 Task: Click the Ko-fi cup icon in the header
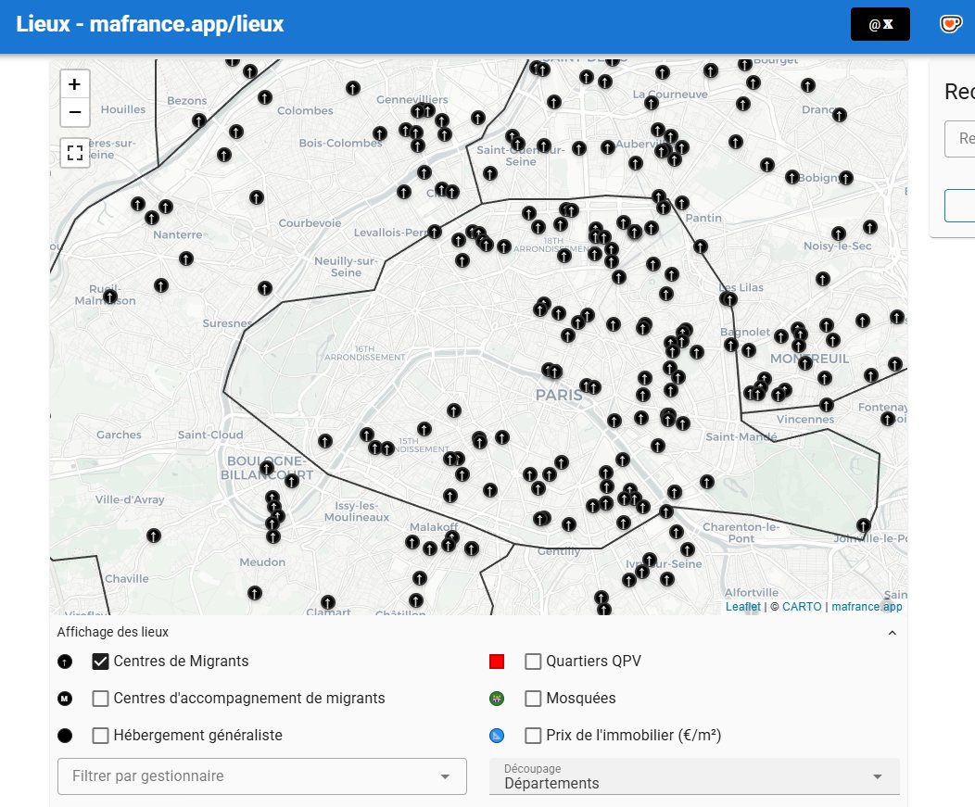click(950, 23)
